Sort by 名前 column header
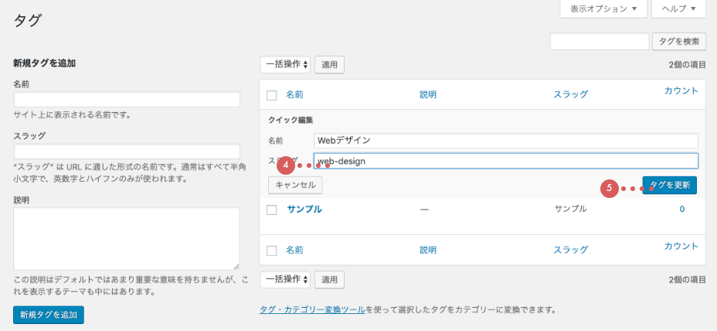Image resolution: width=717 pixels, height=331 pixels. click(294, 94)
